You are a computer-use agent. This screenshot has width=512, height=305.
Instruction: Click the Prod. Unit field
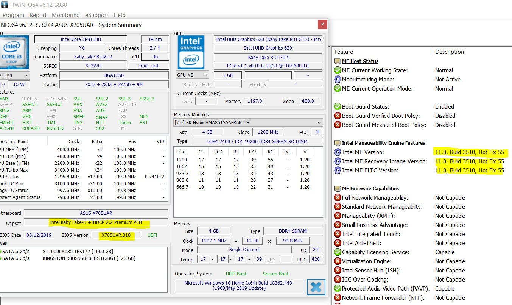(x=148, y=66)
